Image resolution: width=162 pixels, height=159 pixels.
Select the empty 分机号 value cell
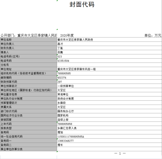(x=109, y=65)
